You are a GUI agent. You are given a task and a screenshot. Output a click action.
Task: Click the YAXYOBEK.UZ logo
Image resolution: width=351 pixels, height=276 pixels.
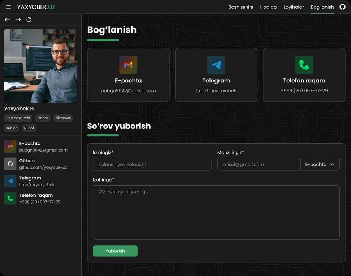point(36,7)
